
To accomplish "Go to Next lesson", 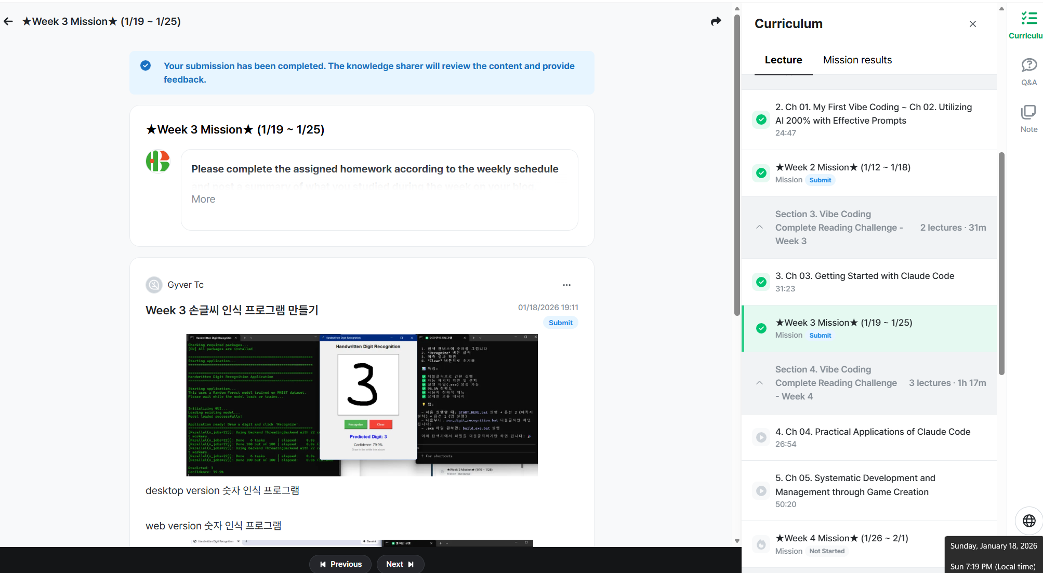I will tap(400, 564).
